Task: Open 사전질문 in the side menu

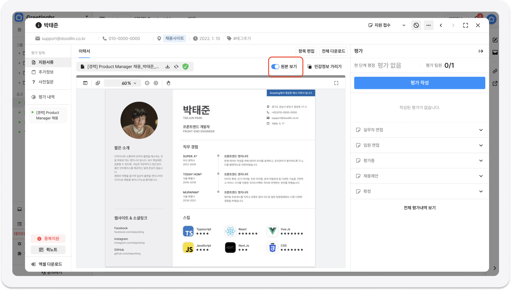Action: [48, 82]
